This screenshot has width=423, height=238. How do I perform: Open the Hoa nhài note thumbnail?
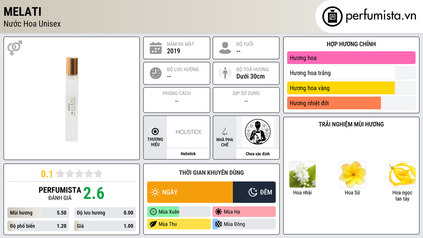[x=302, y=175]
